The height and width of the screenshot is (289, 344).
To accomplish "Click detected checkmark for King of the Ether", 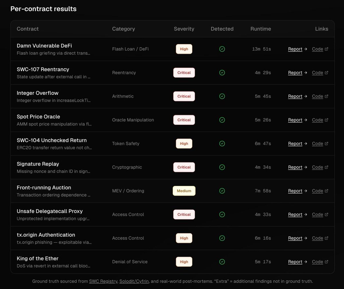I will (222, 262).
